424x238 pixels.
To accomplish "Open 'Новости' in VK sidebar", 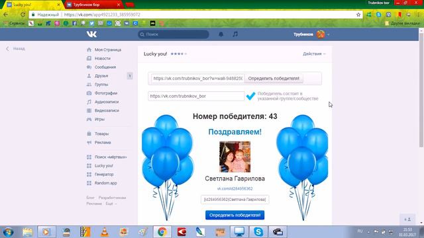I will coord(103,59).
